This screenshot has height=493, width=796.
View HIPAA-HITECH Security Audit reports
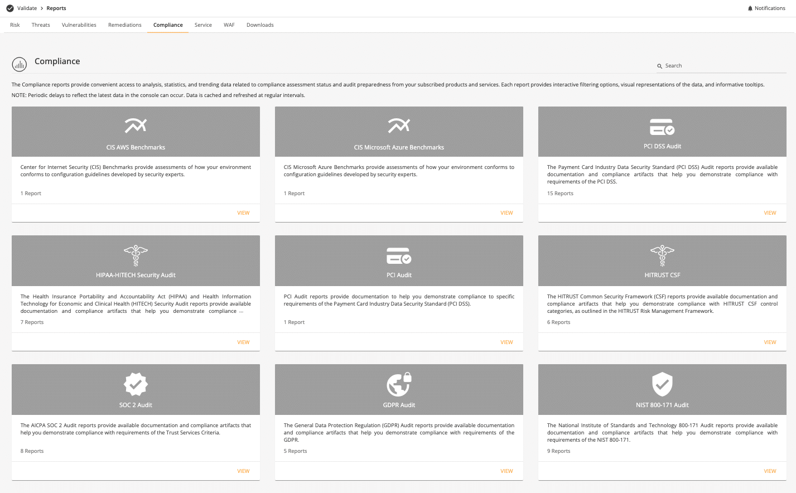point(243,342)
